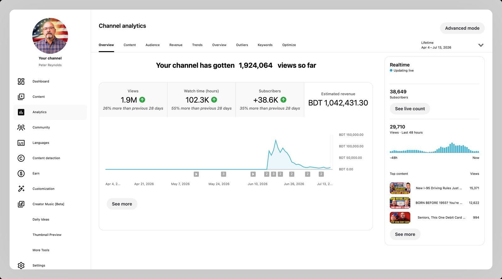
Task: Click the "29,710" views figure
Action: click(398, 127)
